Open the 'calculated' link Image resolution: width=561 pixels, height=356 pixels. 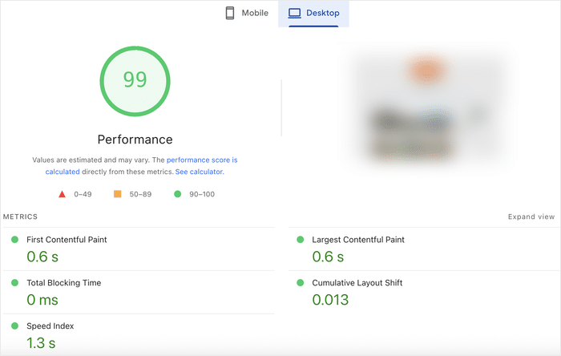[x=63, y=172]
